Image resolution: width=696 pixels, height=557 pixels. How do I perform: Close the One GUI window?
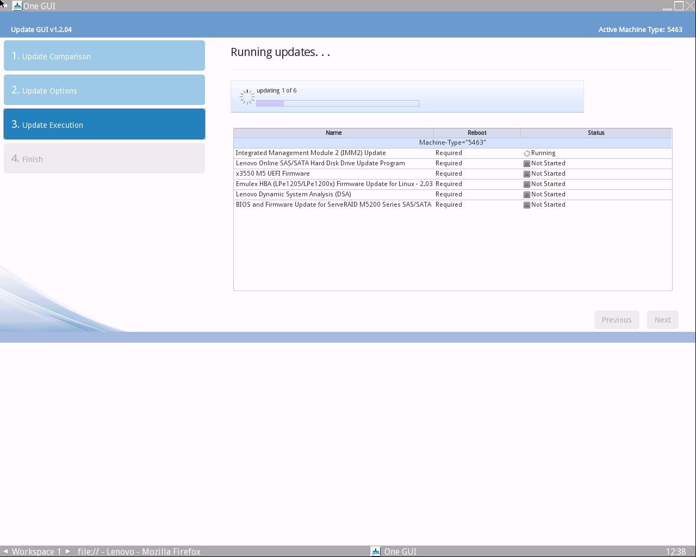point(690,6)
